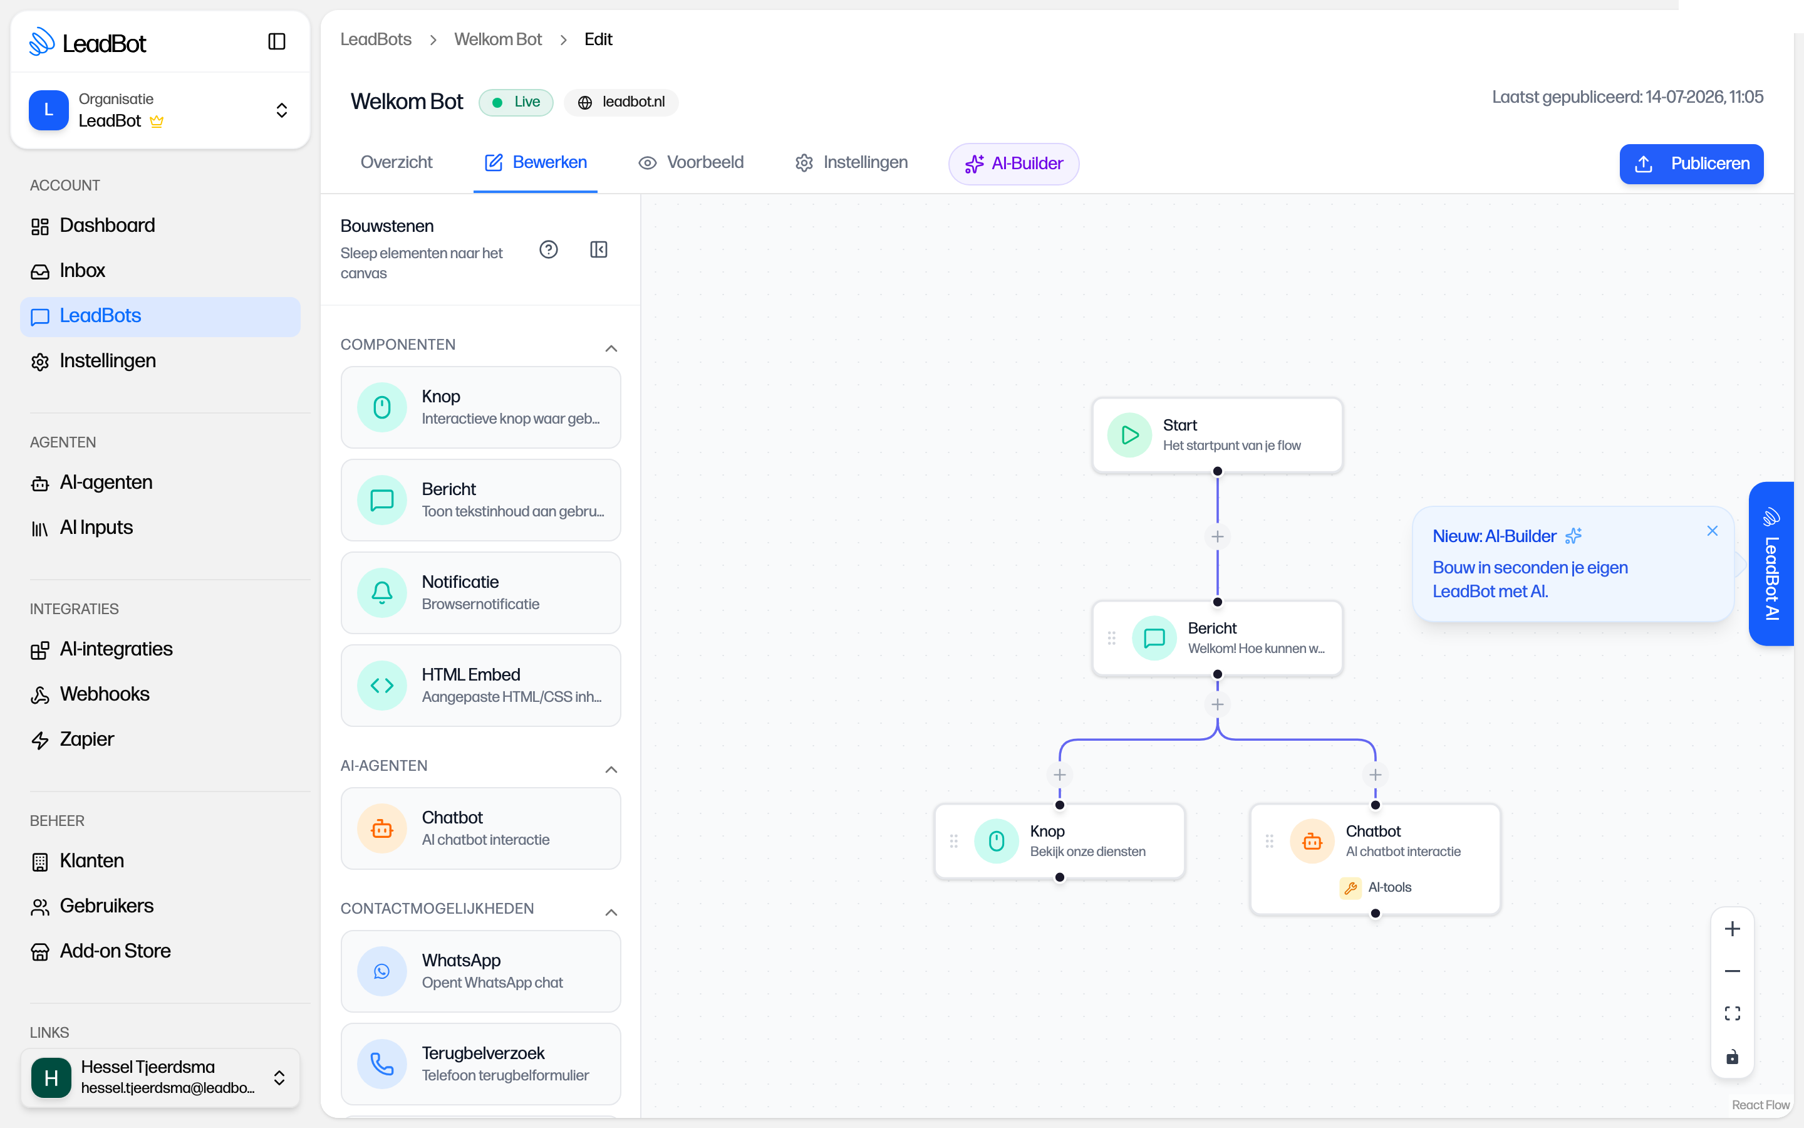Open AI-agenten in the sidebar
Viewport: 1804px width, 1128px height.
point(160,483)
